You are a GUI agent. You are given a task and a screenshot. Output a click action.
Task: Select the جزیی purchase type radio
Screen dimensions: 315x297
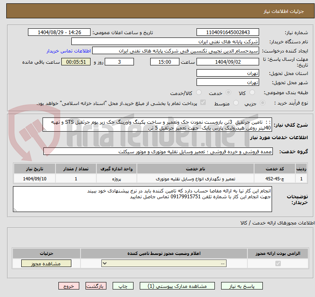point(262,103)
